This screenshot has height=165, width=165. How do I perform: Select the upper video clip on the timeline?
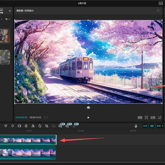[28, 140]
